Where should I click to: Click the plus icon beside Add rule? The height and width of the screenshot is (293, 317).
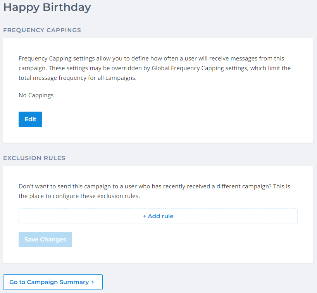[x=145, y=216]
